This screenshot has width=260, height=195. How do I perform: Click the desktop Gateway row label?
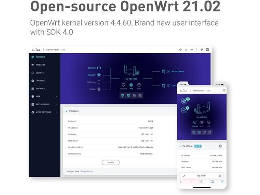click(x=72, y=134)
